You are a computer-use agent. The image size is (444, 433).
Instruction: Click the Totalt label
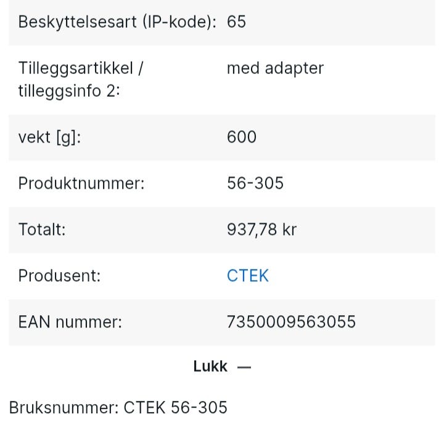(42, 229)
